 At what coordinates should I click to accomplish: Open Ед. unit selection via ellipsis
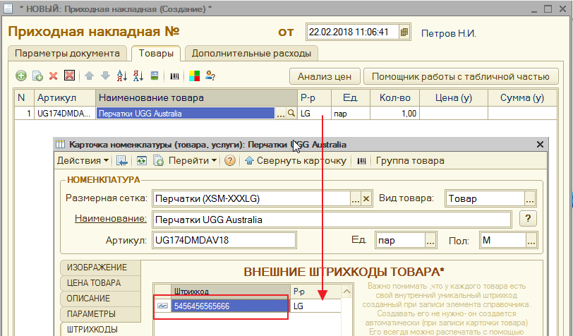[430, 241]
